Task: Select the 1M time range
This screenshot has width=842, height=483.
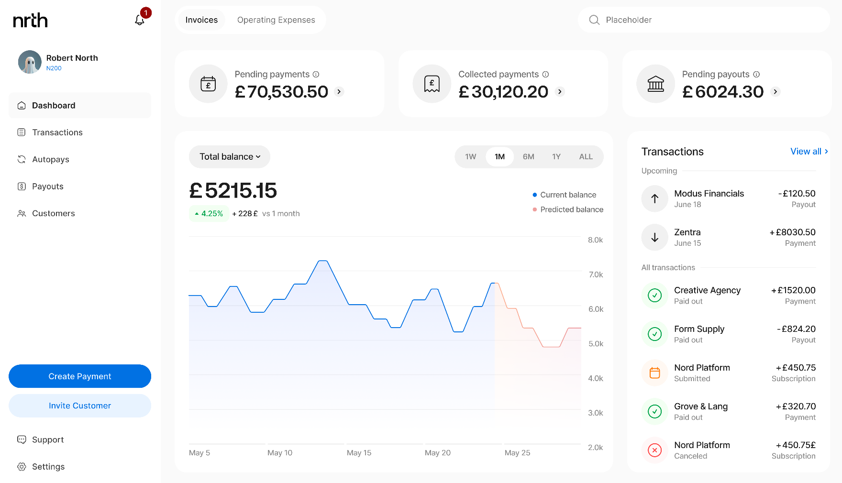Action: 499,157
